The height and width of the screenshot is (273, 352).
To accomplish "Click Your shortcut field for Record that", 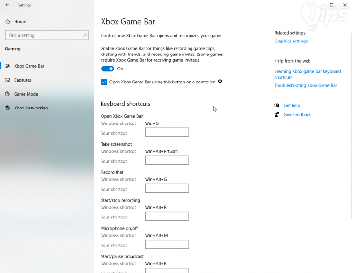I will coord(167,188).
